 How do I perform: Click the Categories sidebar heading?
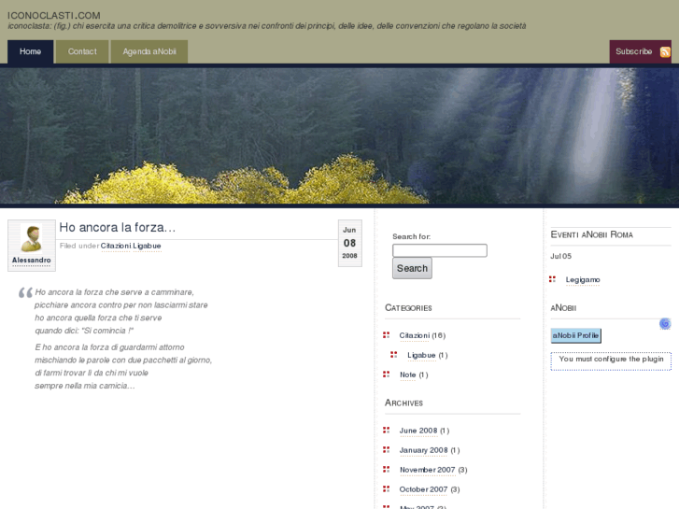click(x=408, y=308)
